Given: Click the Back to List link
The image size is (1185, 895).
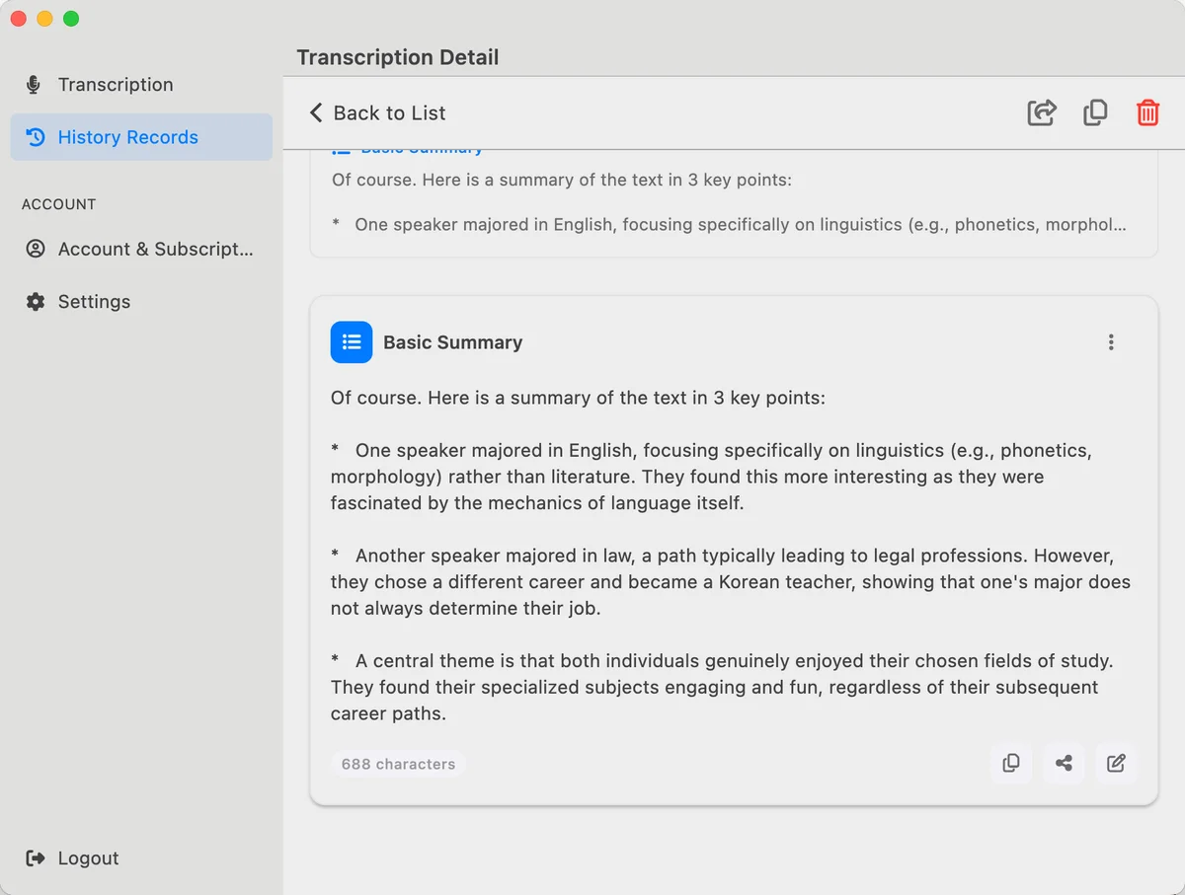Looking at the screenshot, I should point(389,112).
